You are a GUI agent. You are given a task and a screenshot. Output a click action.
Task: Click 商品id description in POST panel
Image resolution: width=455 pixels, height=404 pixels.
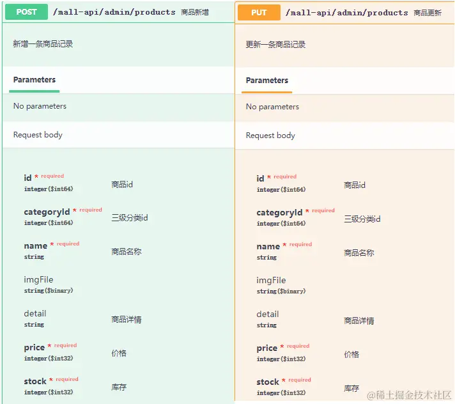pos(122,184)
